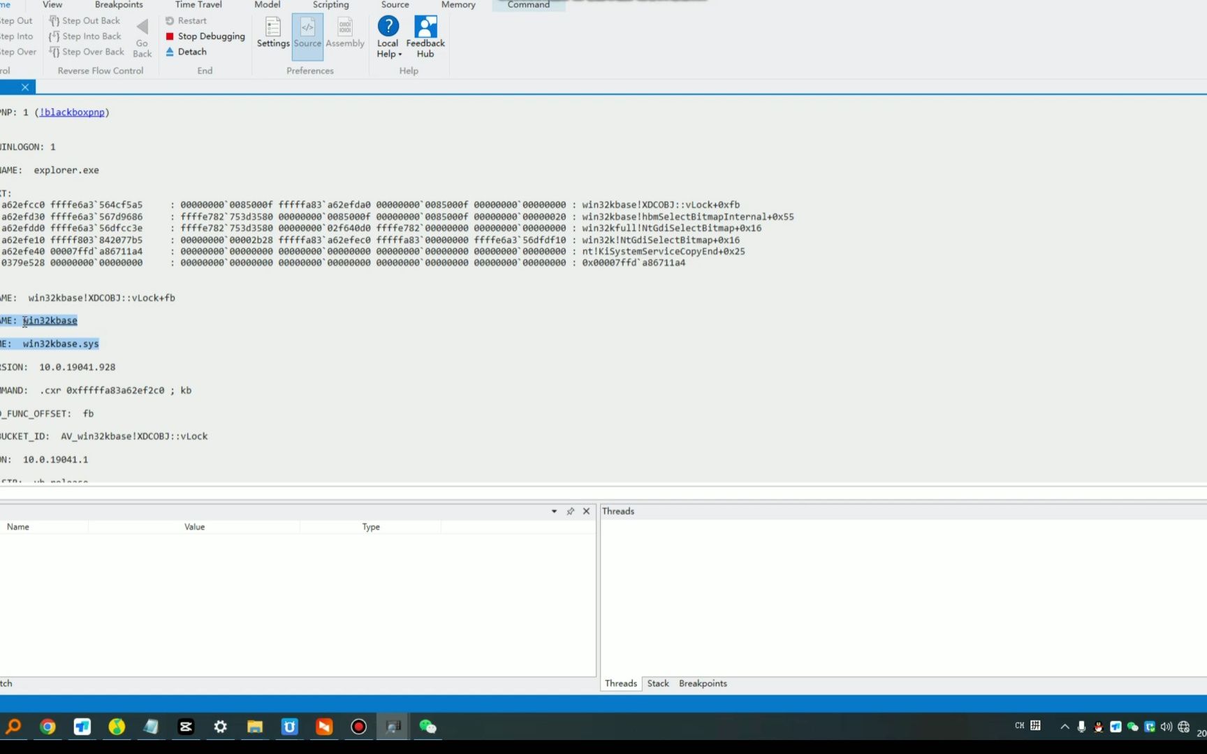The image size is (1207, 754).
Task: Open the volume speaker tray icon
Action: [1166, 727]
